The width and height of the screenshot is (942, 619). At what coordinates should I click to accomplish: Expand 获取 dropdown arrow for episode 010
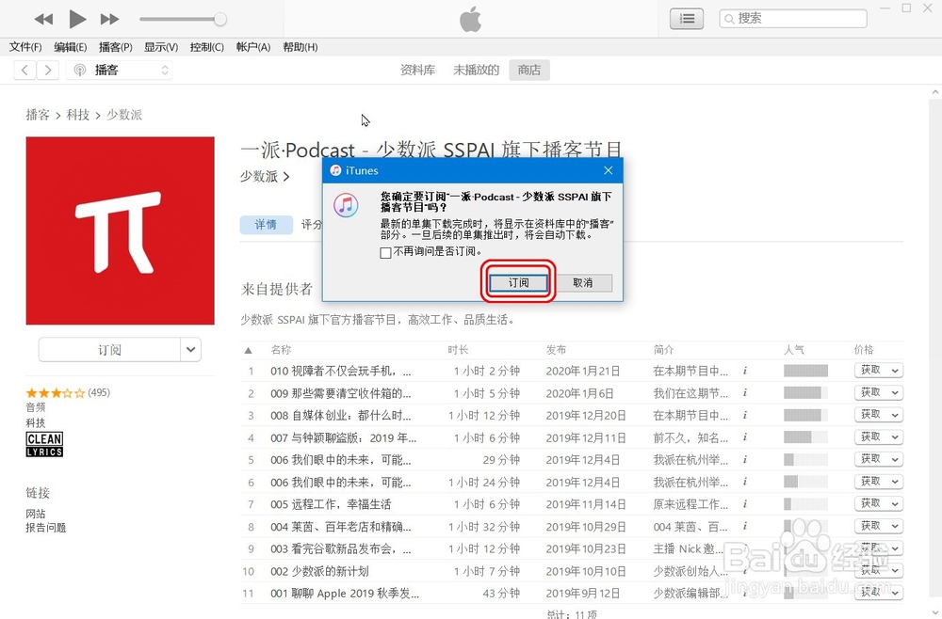[x=895, y=371]
